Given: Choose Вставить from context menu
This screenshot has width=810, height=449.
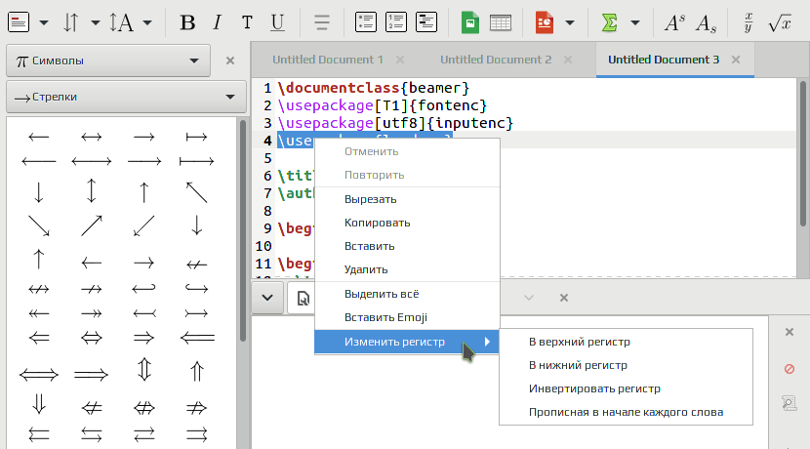Looking at the screenshot, I should coord(407,246).
